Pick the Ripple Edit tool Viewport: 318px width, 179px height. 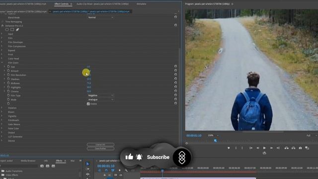click(87, 174)
